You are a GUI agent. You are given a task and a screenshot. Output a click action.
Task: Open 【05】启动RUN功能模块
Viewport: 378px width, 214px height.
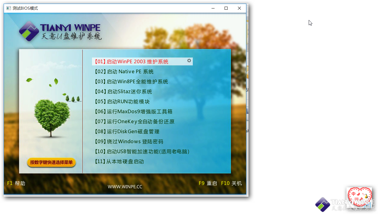coord(122,102)
